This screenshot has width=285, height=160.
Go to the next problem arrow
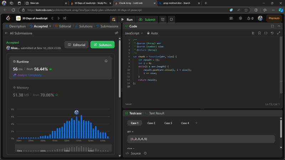[58, 18]
